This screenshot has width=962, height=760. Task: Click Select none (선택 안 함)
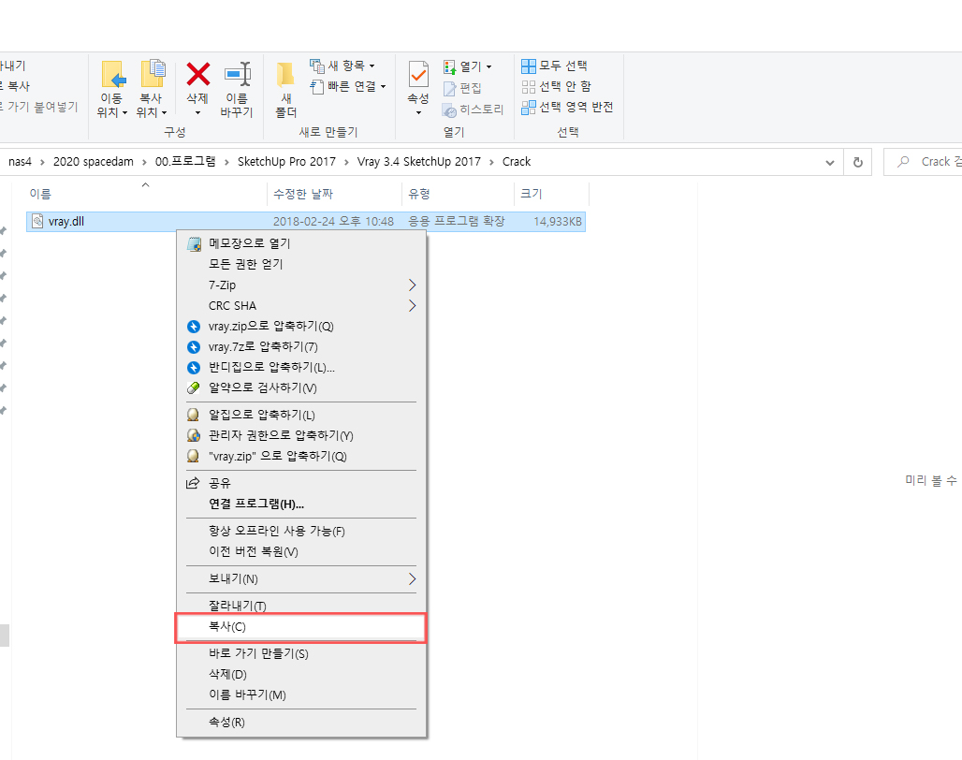(x=557, y=86)
